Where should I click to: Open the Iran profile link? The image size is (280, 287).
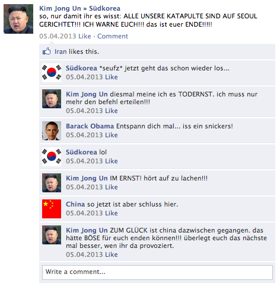(61, 51)
